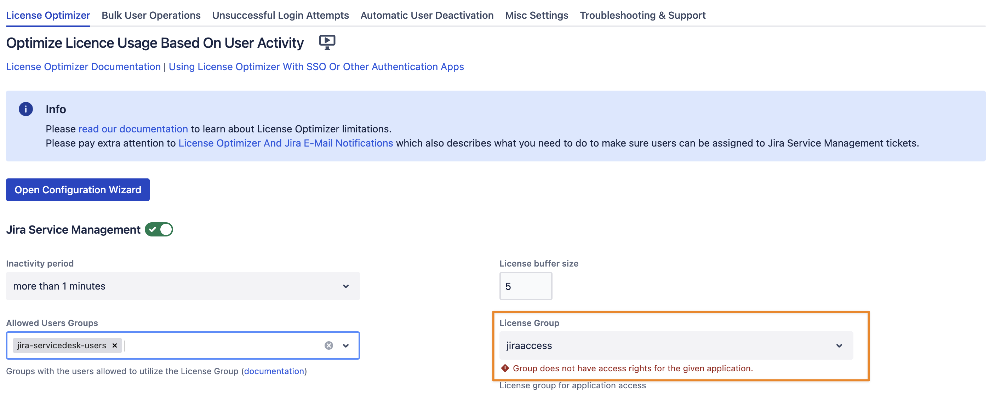Viewport: 1001px width, 400px height.
Task: Open the License Group jiraaccess dropdown
Action: coord(676,345)
